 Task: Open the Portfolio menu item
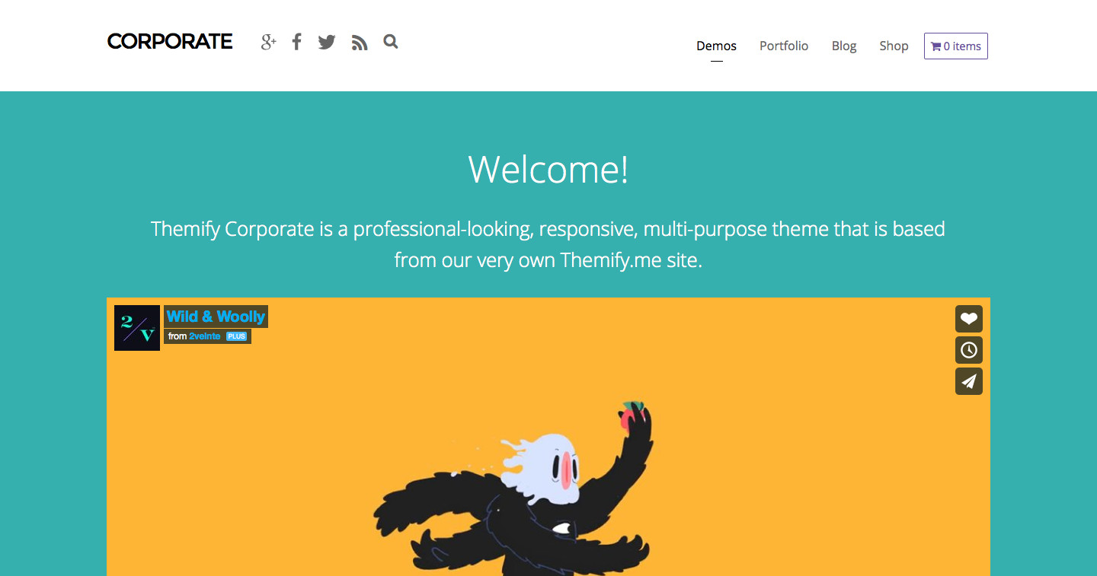[784, 46]
